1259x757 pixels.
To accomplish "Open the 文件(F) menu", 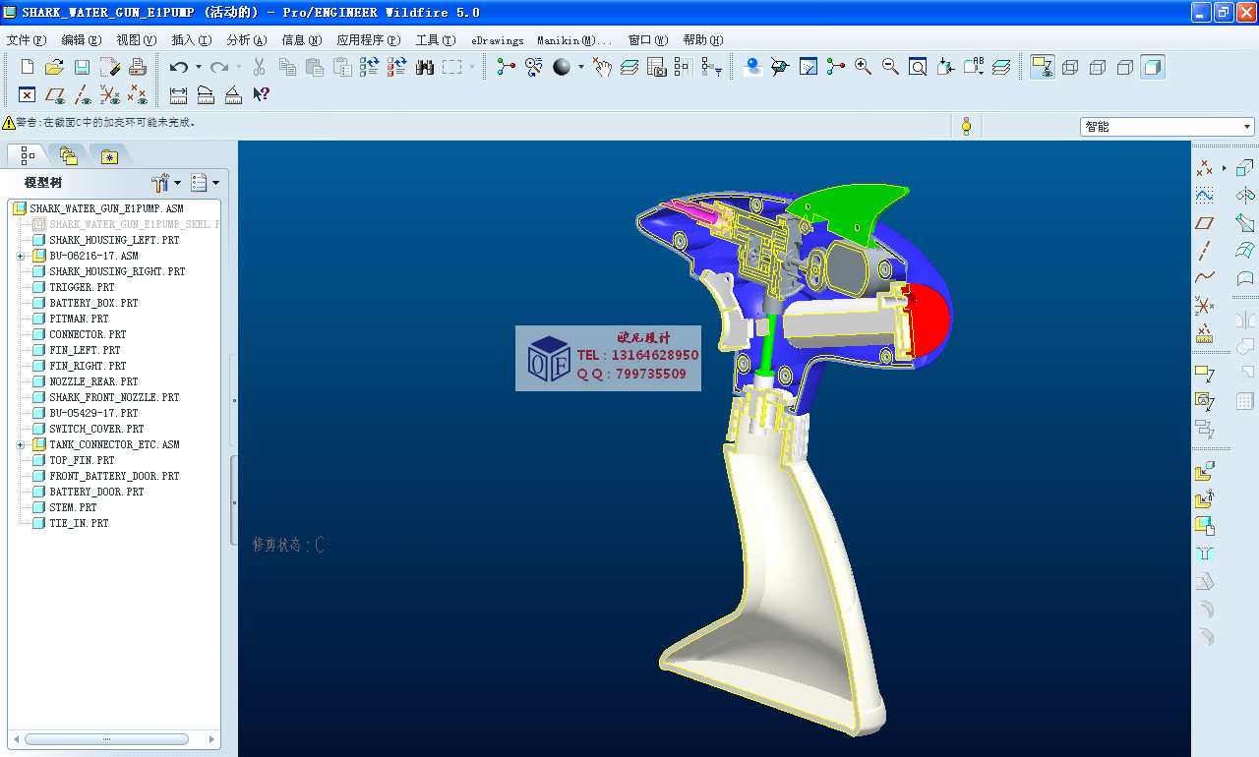I will pyautogui.click(x=27, y=40).
